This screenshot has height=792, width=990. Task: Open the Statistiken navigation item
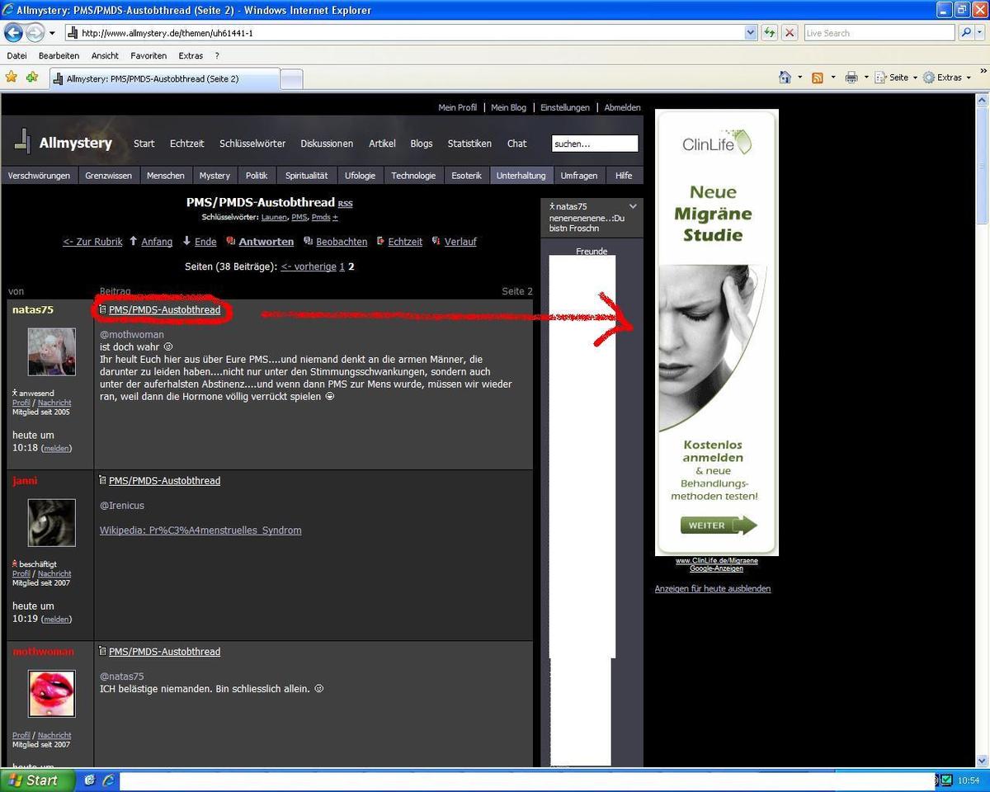click(x=469, y=144)
